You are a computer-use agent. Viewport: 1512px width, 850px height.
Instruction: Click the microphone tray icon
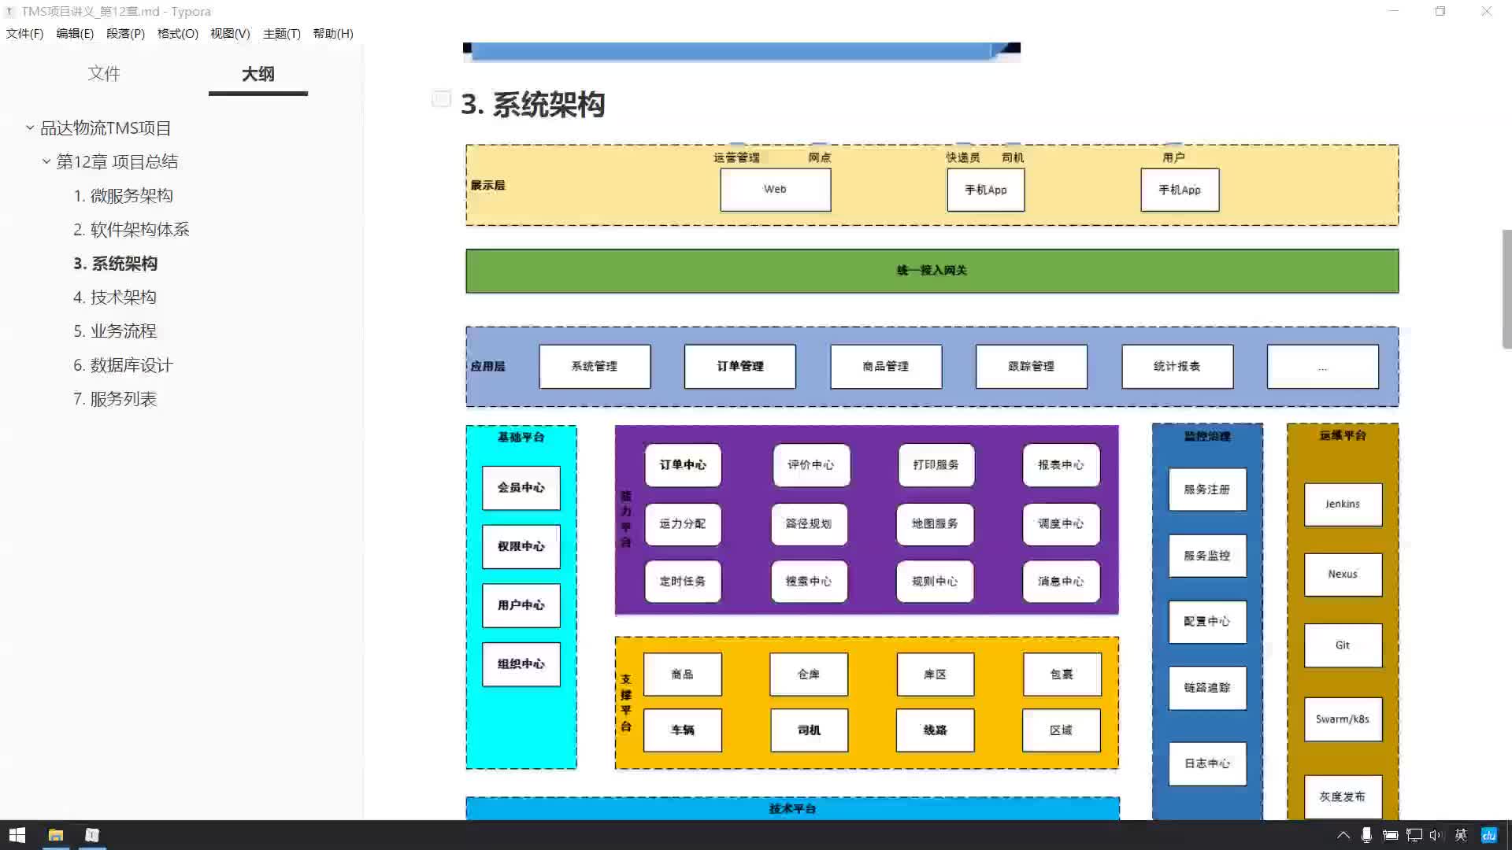1367,835
